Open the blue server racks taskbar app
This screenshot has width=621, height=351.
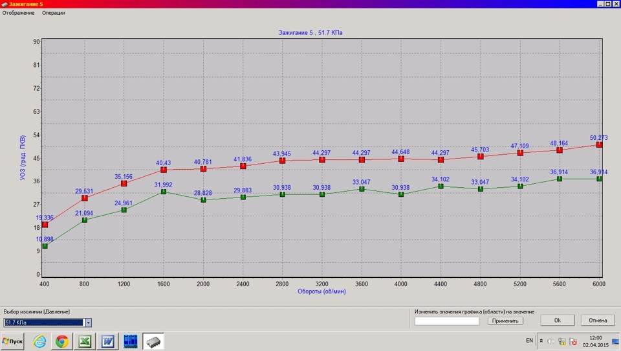130,341
